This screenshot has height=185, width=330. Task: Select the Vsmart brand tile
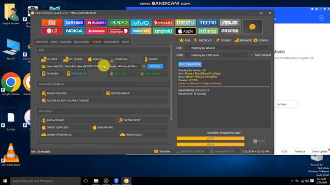click(163, 23)
